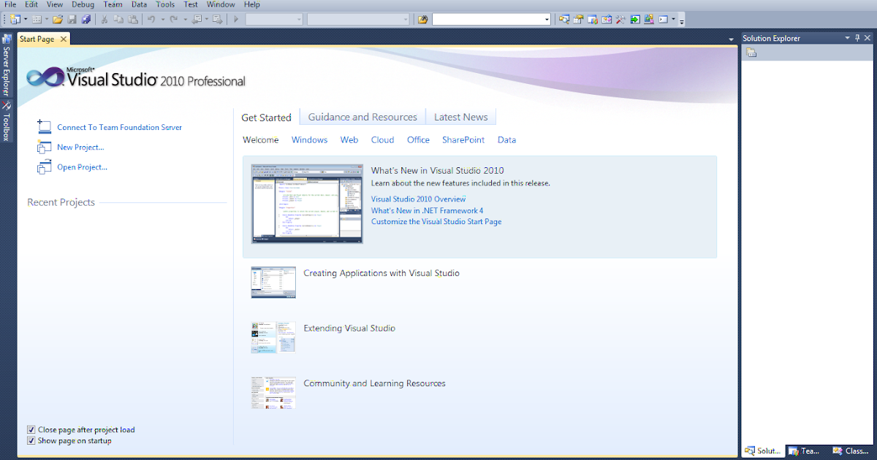Image resolution: width=877 pixels, height=460 pixels.
Task: Click the Start Debugging play icon
Action: pyautogui.click(x=236, y=19)
